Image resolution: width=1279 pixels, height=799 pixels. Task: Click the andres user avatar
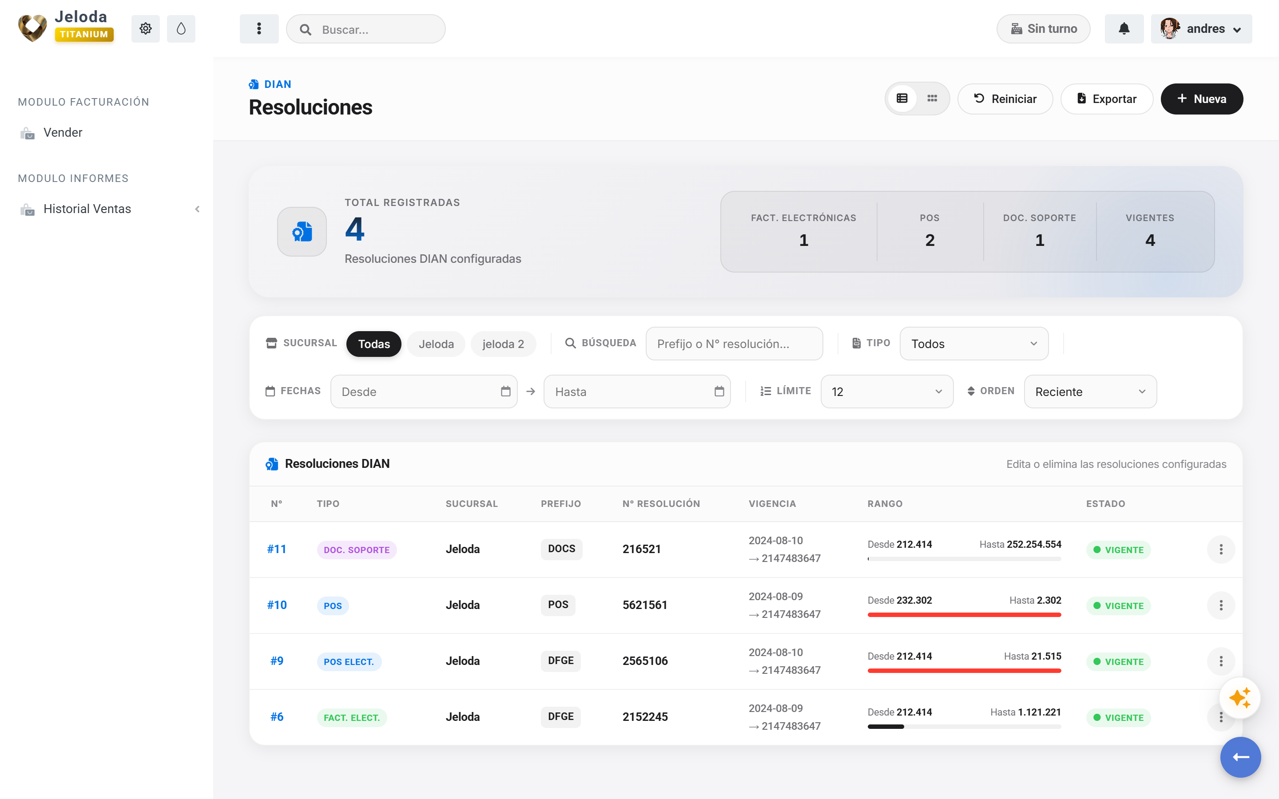[x=1170, y=28]
